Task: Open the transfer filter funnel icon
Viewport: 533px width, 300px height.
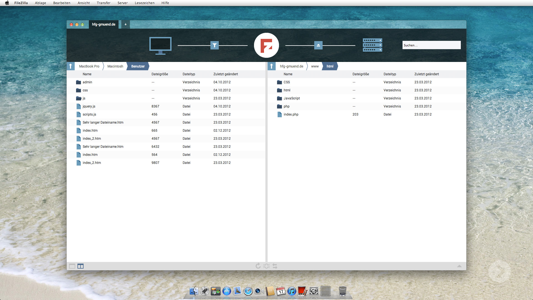Action: pos(214,45)
